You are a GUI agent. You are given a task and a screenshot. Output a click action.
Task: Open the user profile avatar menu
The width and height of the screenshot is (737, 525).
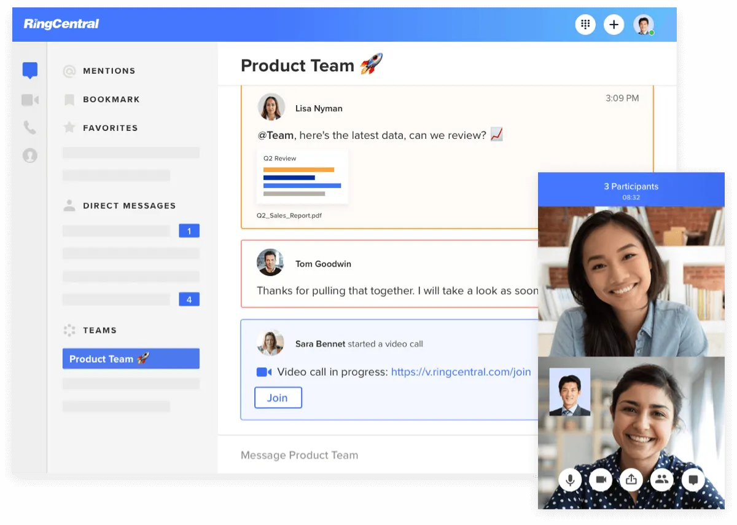643,25
